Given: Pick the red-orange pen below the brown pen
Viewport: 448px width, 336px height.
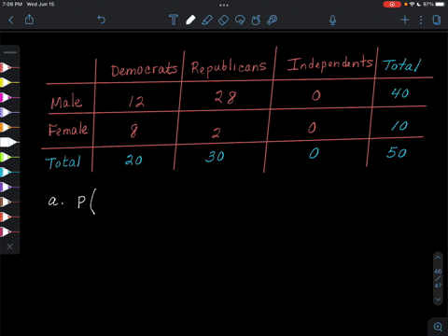Looking at the screenshot, I should [8, 217].
